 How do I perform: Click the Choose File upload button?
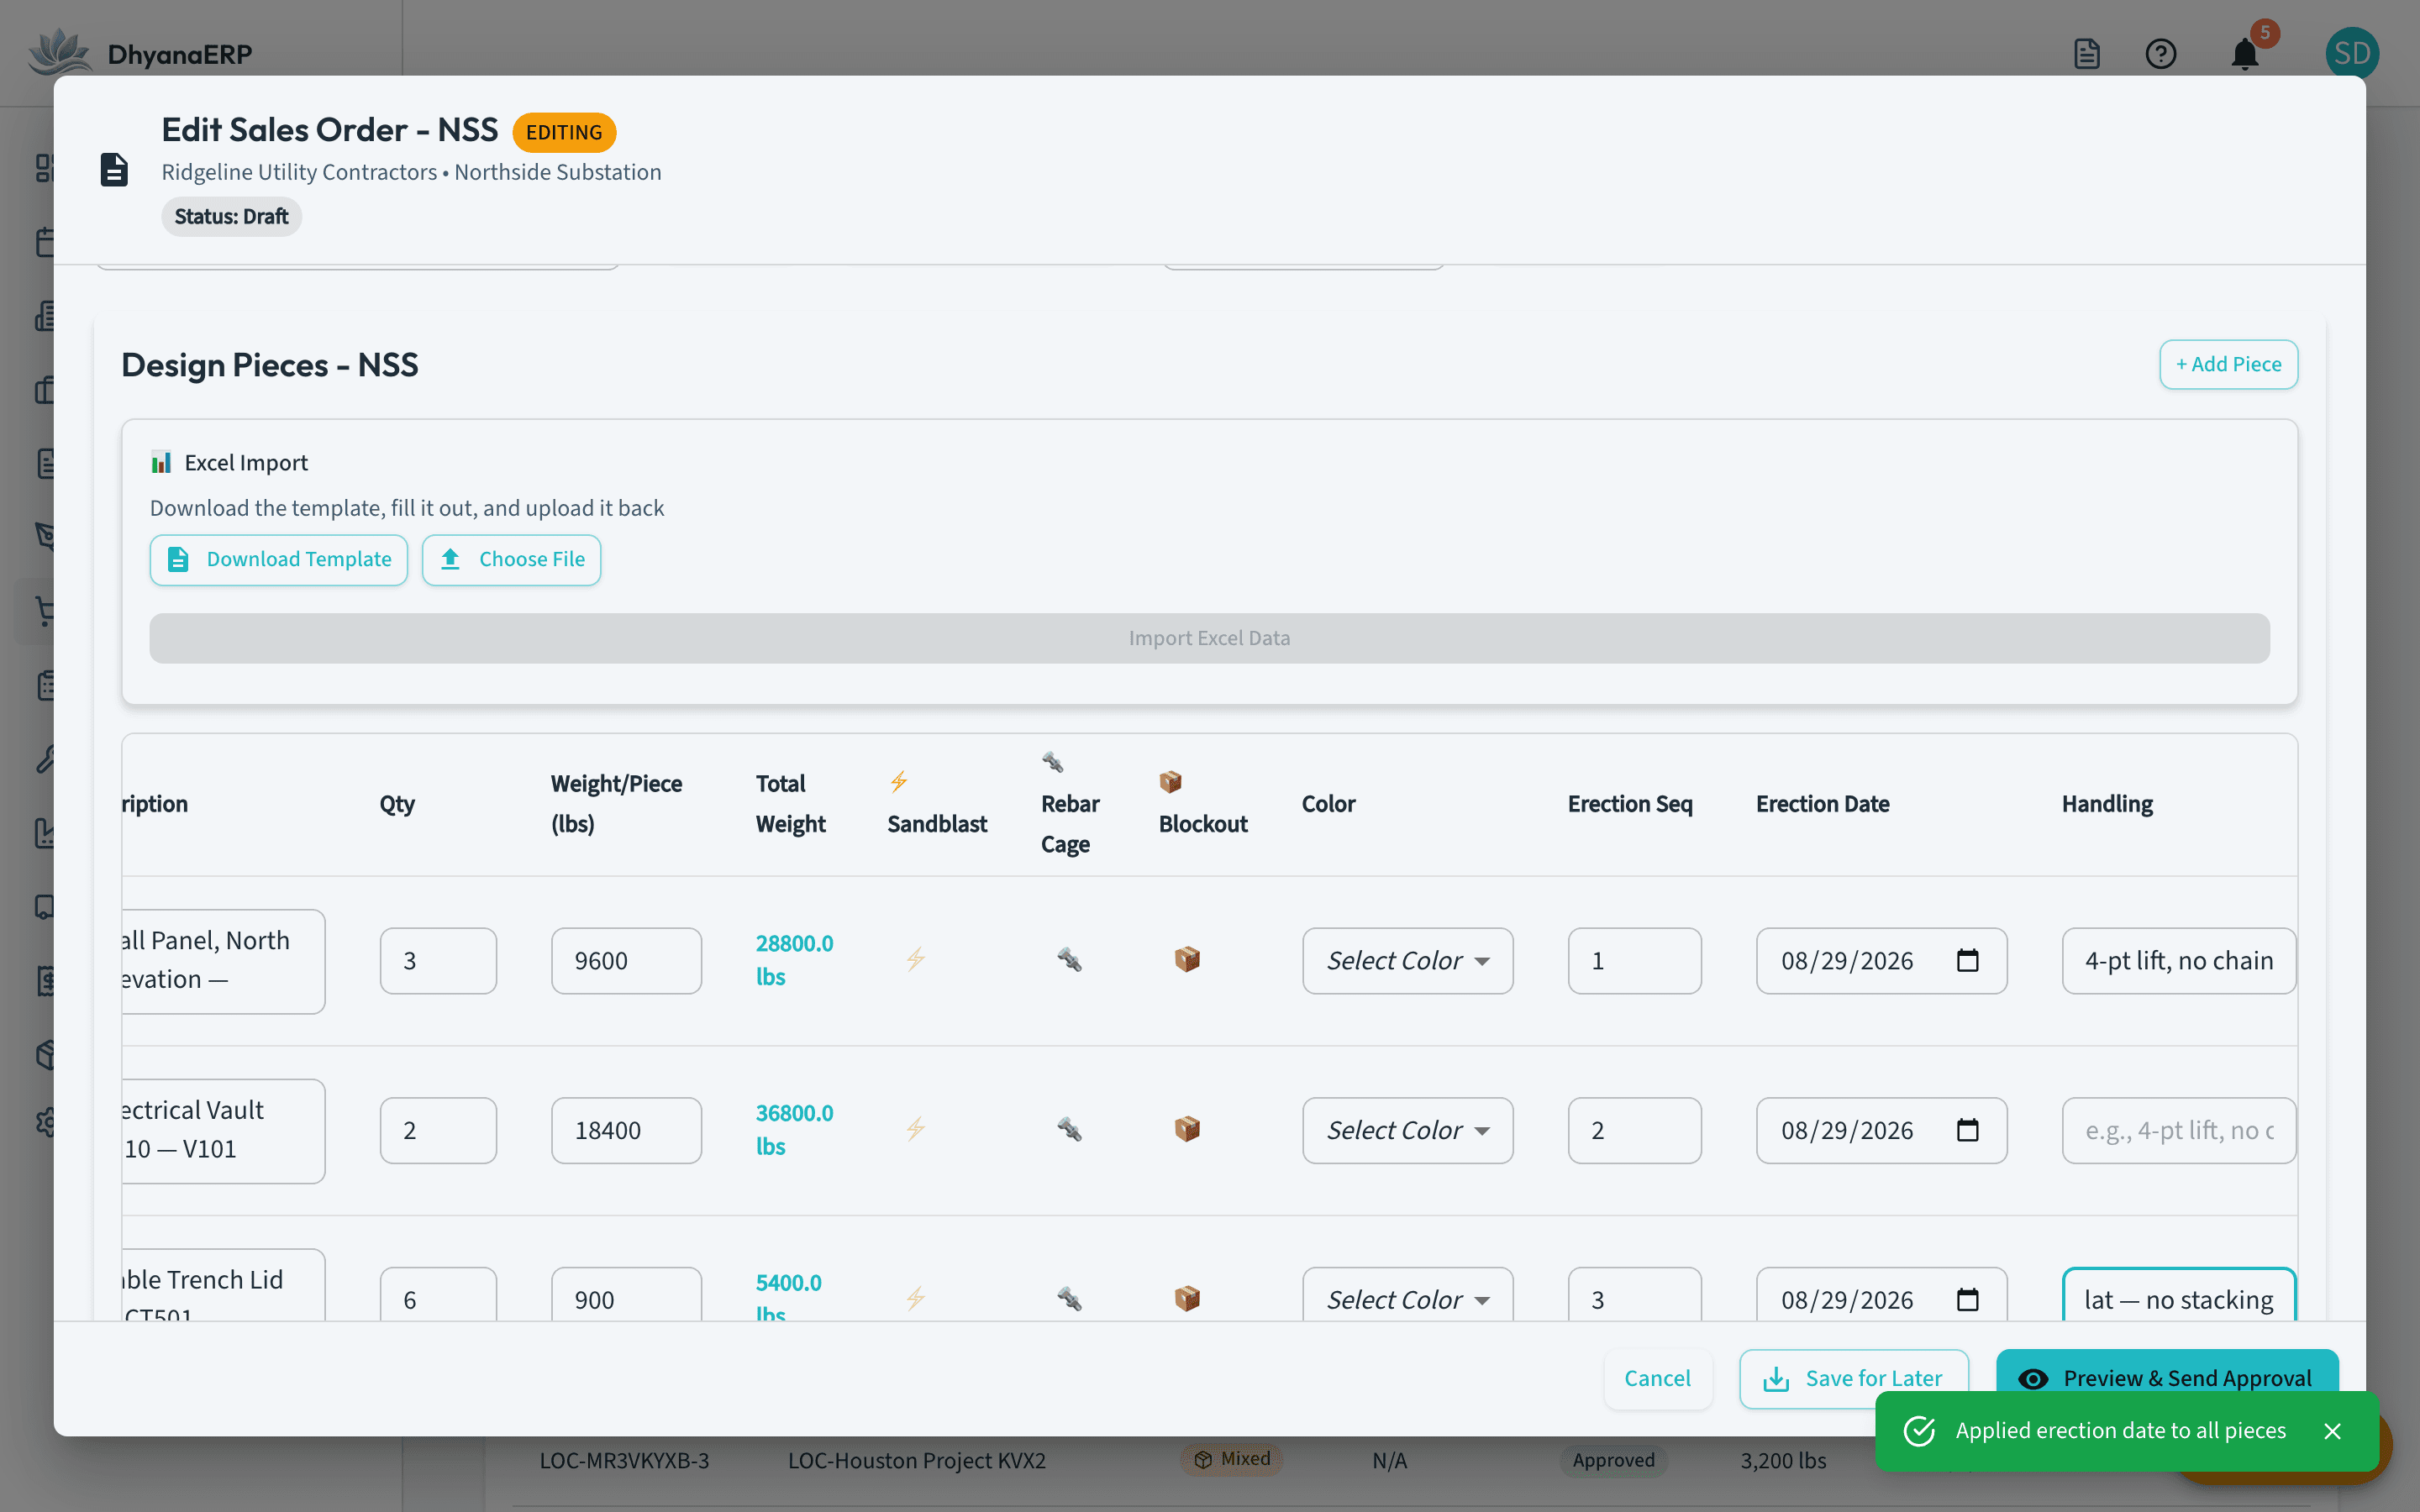click(511, 560)
